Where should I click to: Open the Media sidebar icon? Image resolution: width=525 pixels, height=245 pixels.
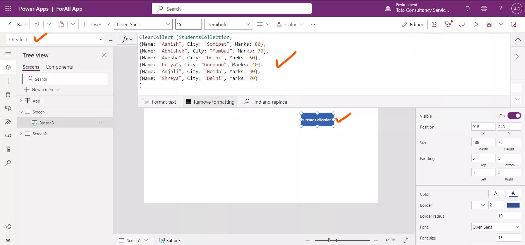pos(8,108)
